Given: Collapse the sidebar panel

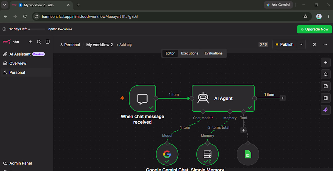Looking at the screenshot, I should click(48, 42).
